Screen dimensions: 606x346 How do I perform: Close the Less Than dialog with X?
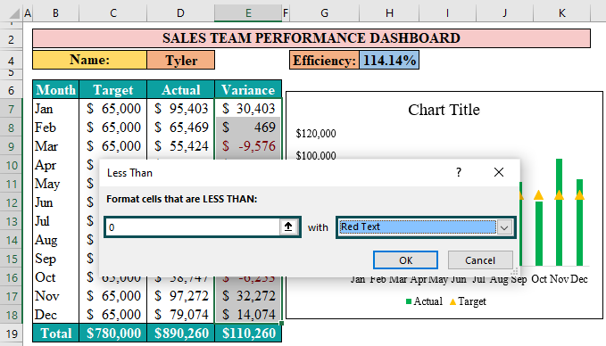(x=499, y=172)
